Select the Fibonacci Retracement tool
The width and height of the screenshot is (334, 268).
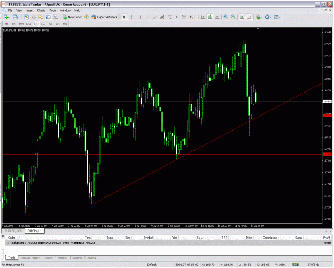[169, 17]
